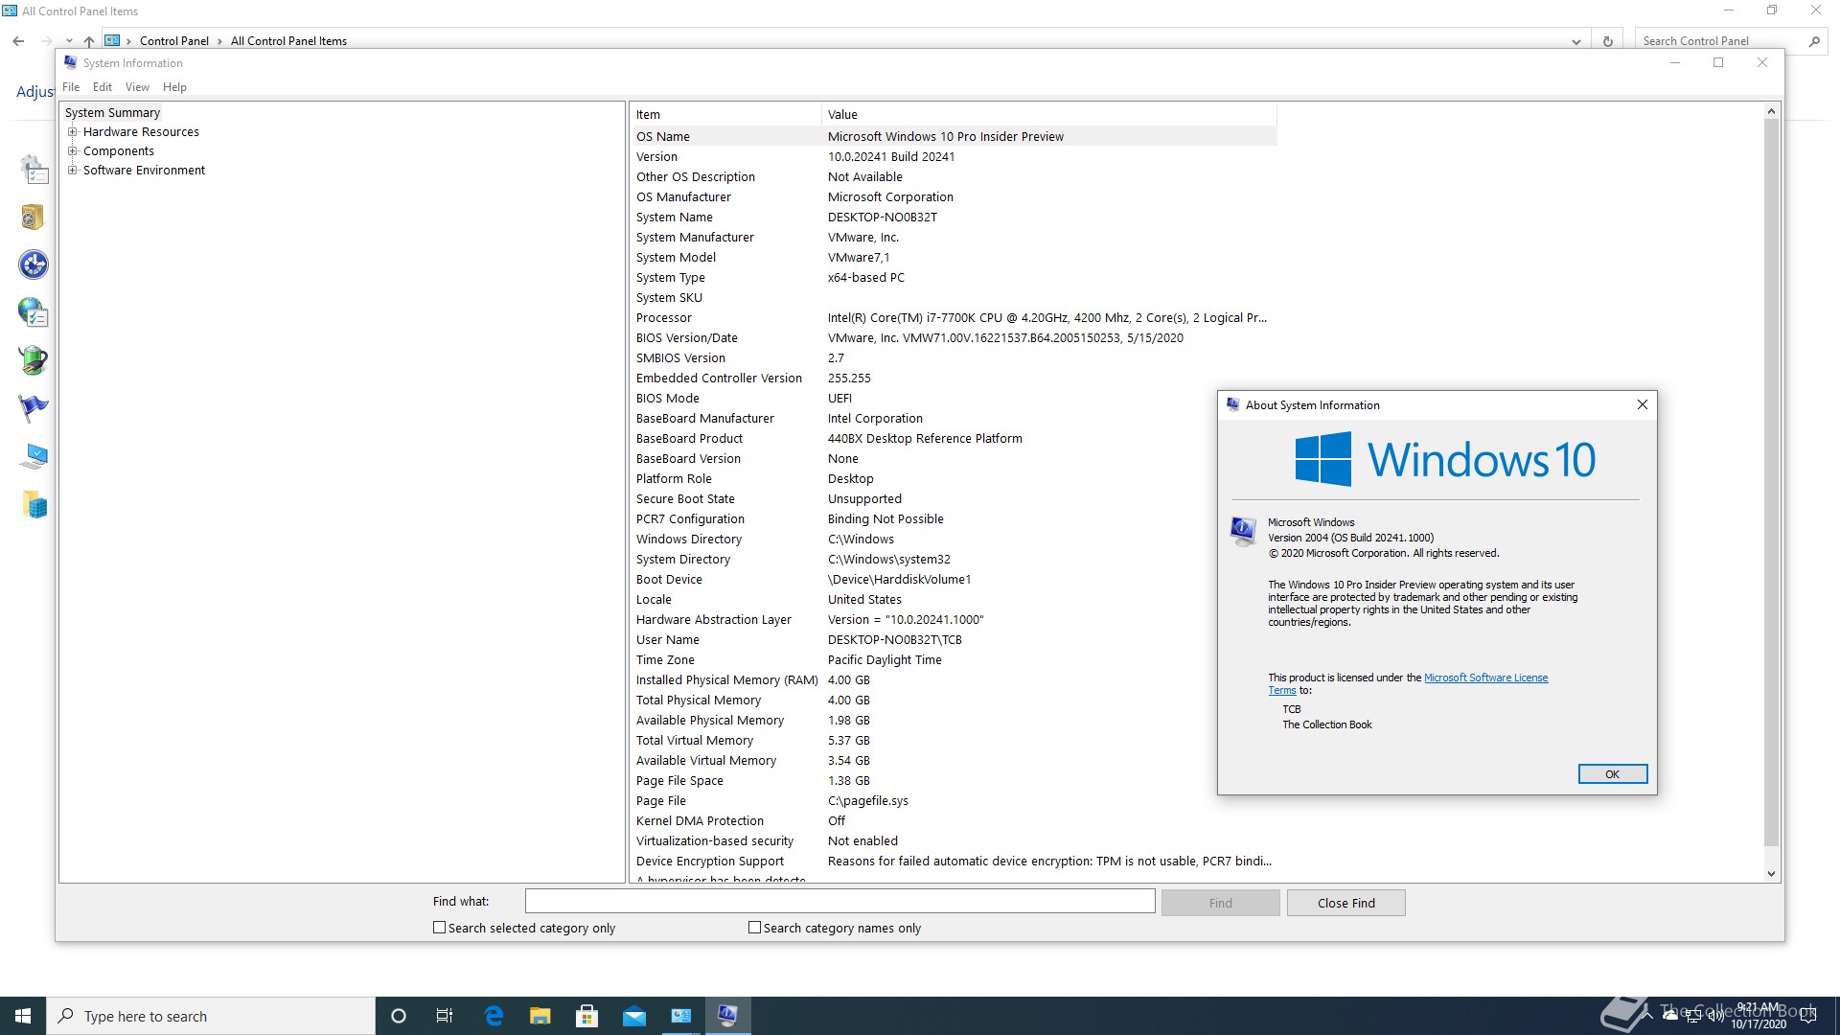Open Power Options battery icon
The image size is (1840, 1035).
pos(34,360)
